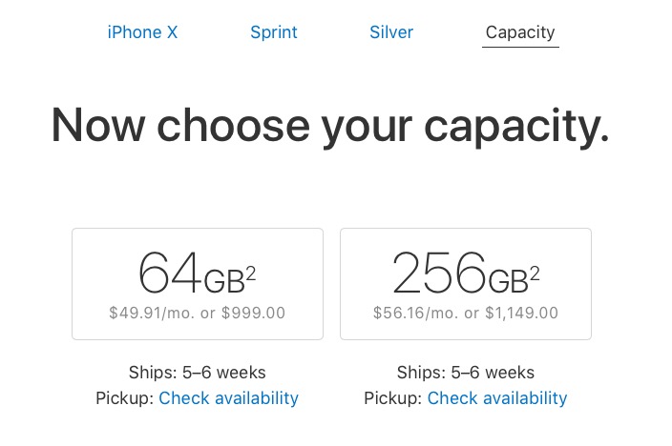Image resolution: width=672 pixels, height=446 pixels.
Task: Click "Ships: 5–6 weeks" under 64GB
Action: click(x=198, y=373)
